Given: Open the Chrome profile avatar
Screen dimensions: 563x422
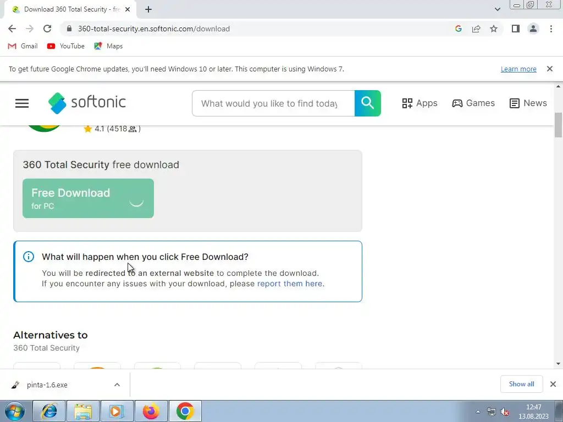Looking at the screenshot, I should pyautogui.click(x=533, y=29).
